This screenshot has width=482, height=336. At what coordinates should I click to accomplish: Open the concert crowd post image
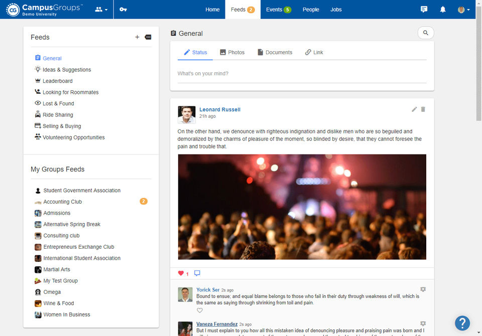(302, 207)
